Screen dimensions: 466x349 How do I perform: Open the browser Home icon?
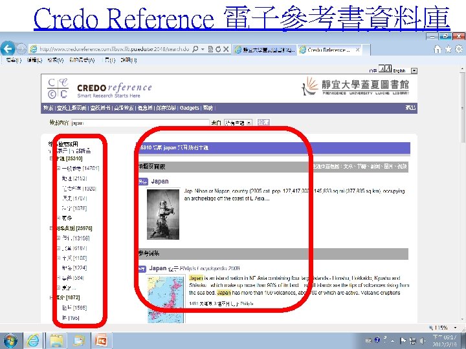(437, 49)
